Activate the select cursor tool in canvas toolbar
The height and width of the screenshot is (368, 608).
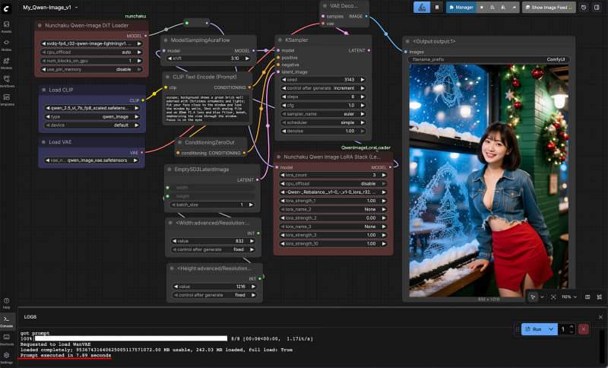coord(533,297)
